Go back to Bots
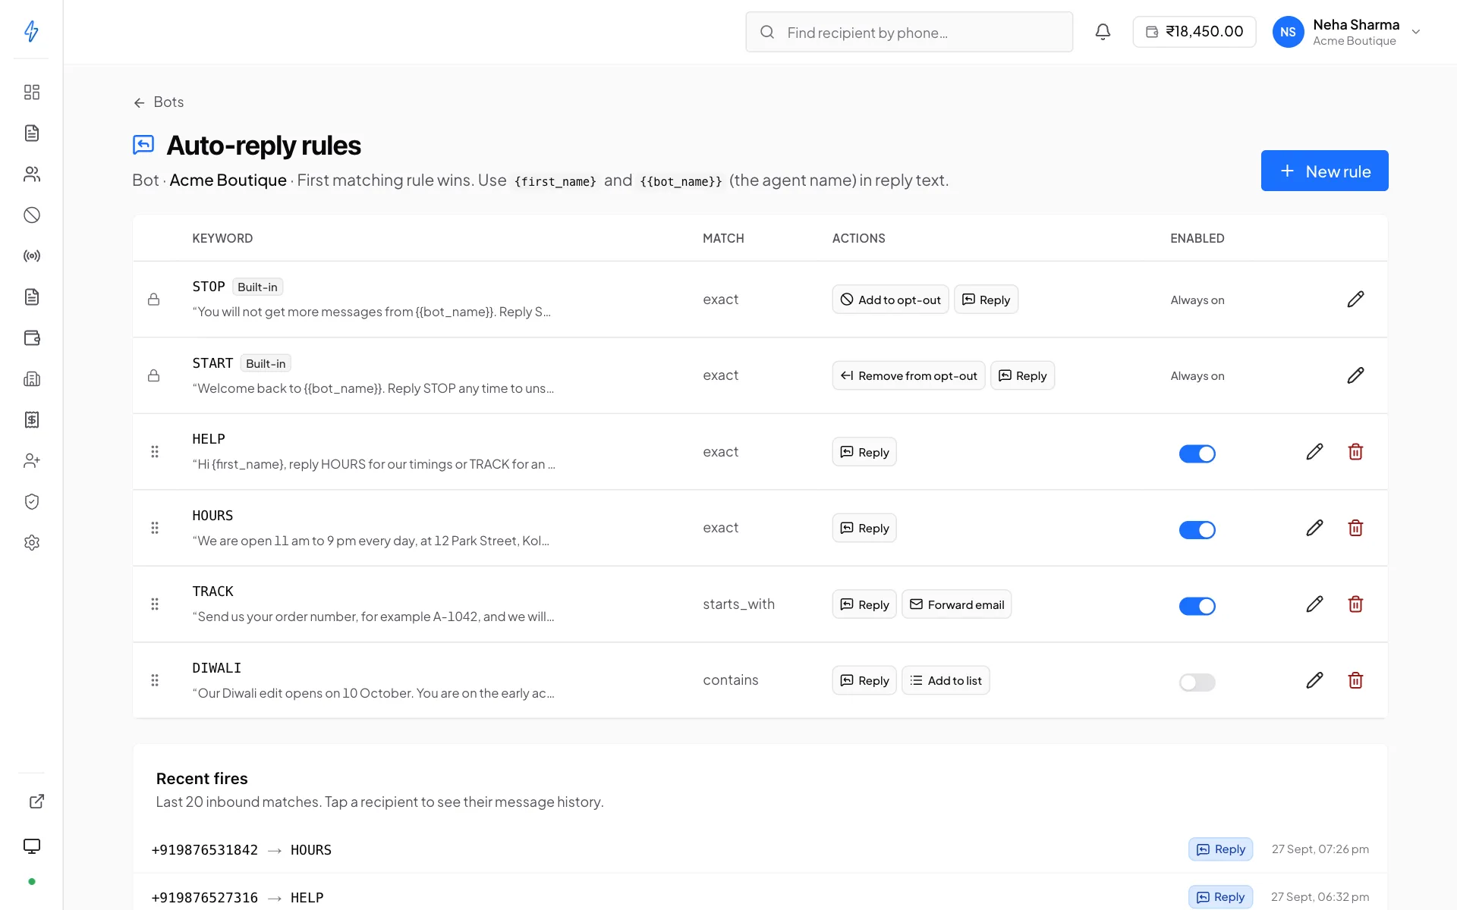 click(159, 102)
